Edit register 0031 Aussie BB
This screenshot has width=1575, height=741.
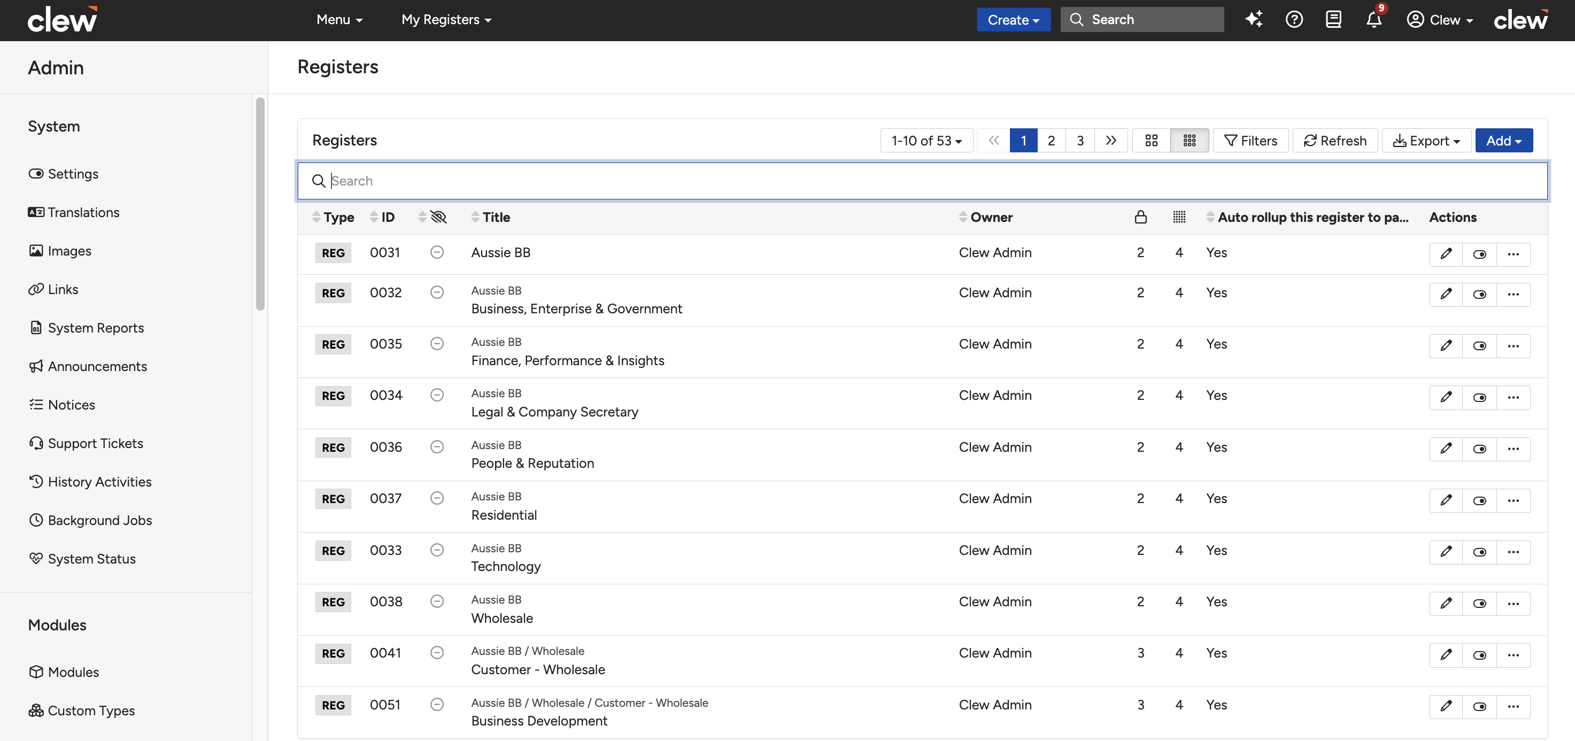[1446, 254]
